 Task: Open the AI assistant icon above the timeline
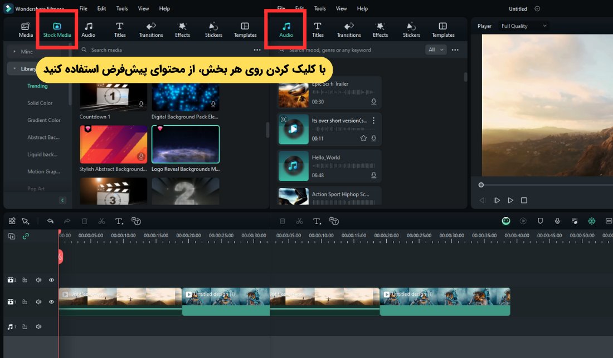505,221
